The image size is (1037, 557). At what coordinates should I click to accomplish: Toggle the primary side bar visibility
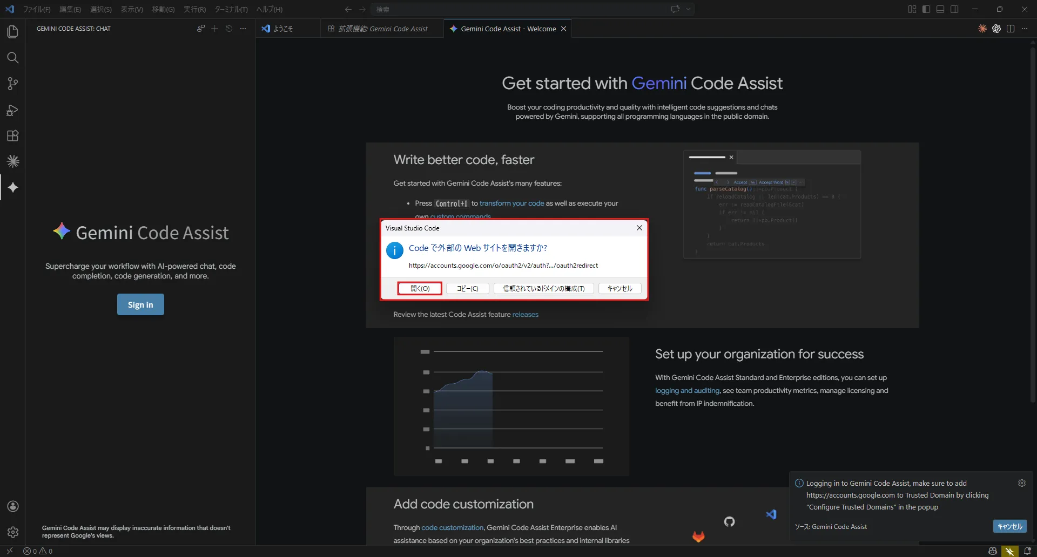(x=926, y=9)
